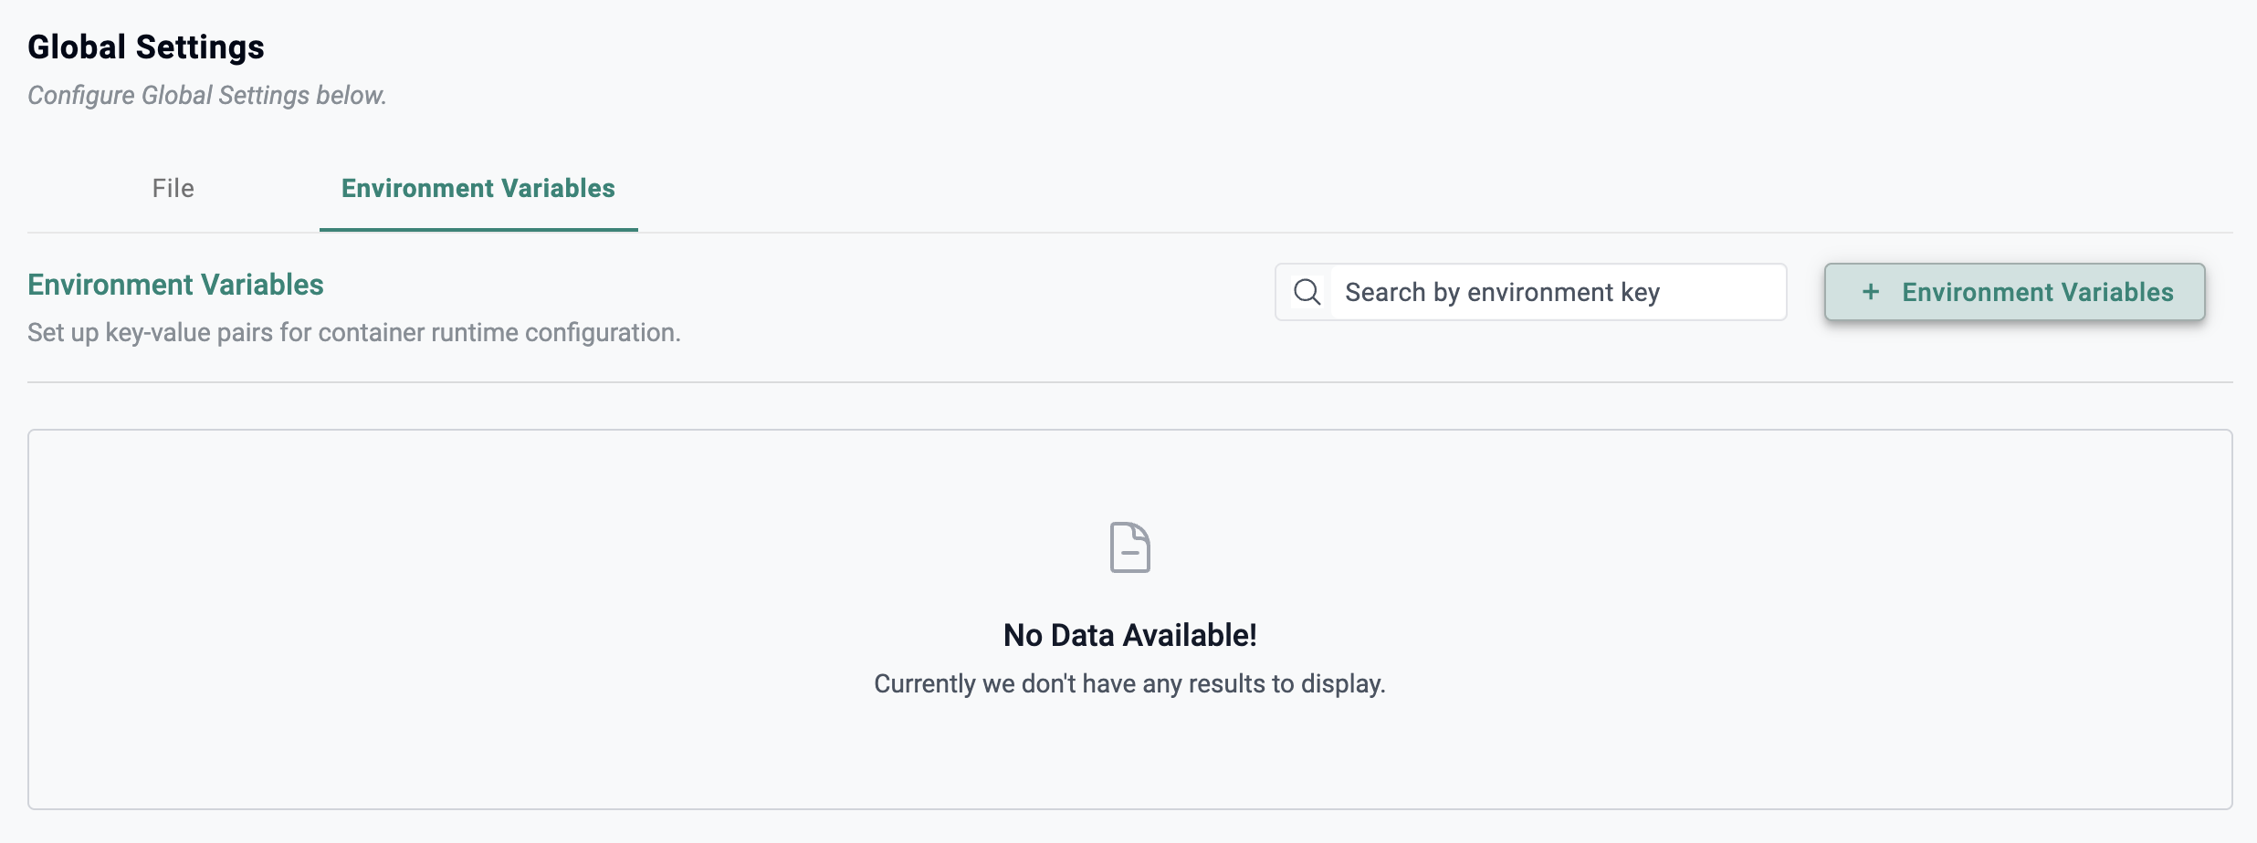Viewport: 2257px width, 843px height.
Task: Click the key-value pairs description text
Action: 354,332
